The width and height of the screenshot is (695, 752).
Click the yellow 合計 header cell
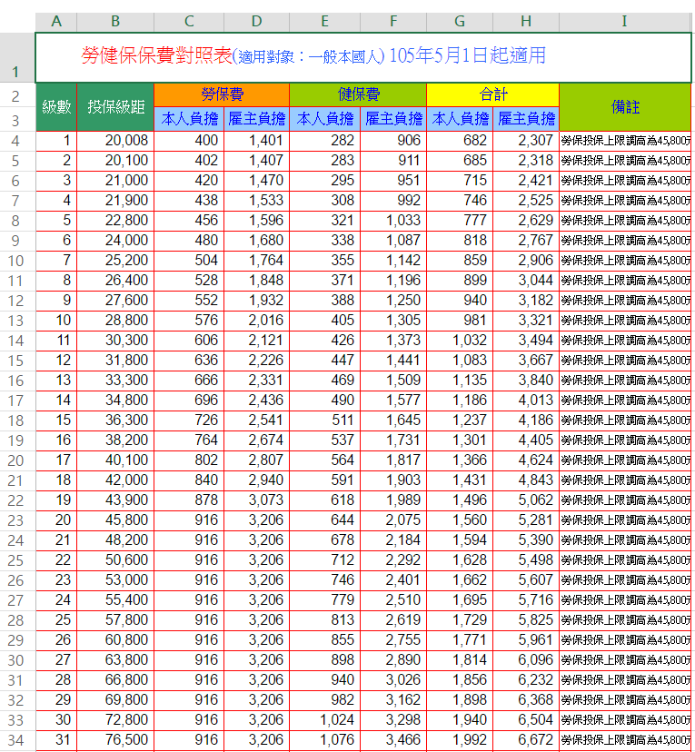click(x=493, y=94)
